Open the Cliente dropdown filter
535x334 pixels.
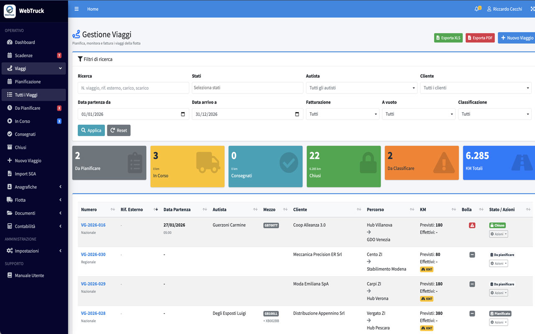475,88
